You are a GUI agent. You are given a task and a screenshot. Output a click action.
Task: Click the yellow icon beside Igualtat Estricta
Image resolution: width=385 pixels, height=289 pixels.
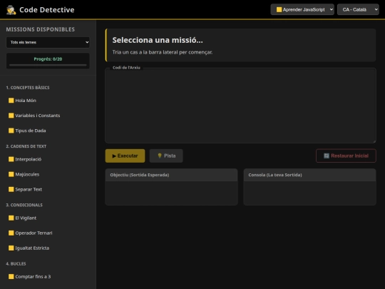coord(11,248)
